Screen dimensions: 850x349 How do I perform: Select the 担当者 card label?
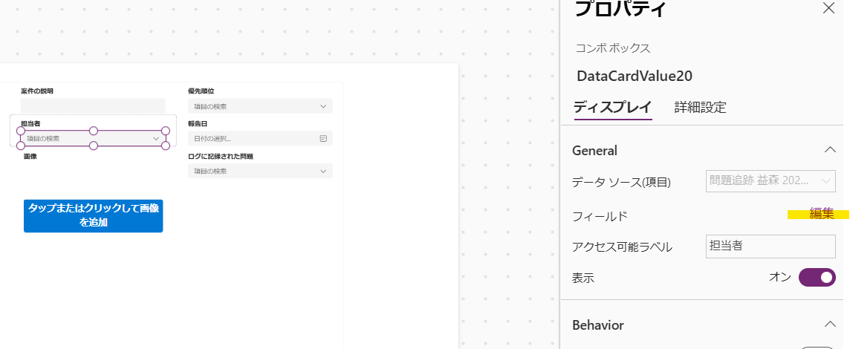(x=31, y=123)
